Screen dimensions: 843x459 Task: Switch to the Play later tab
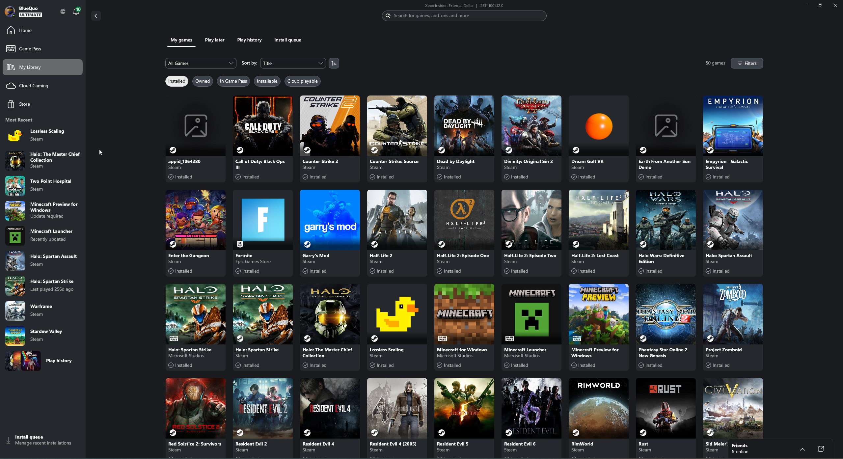coord(214,40)
